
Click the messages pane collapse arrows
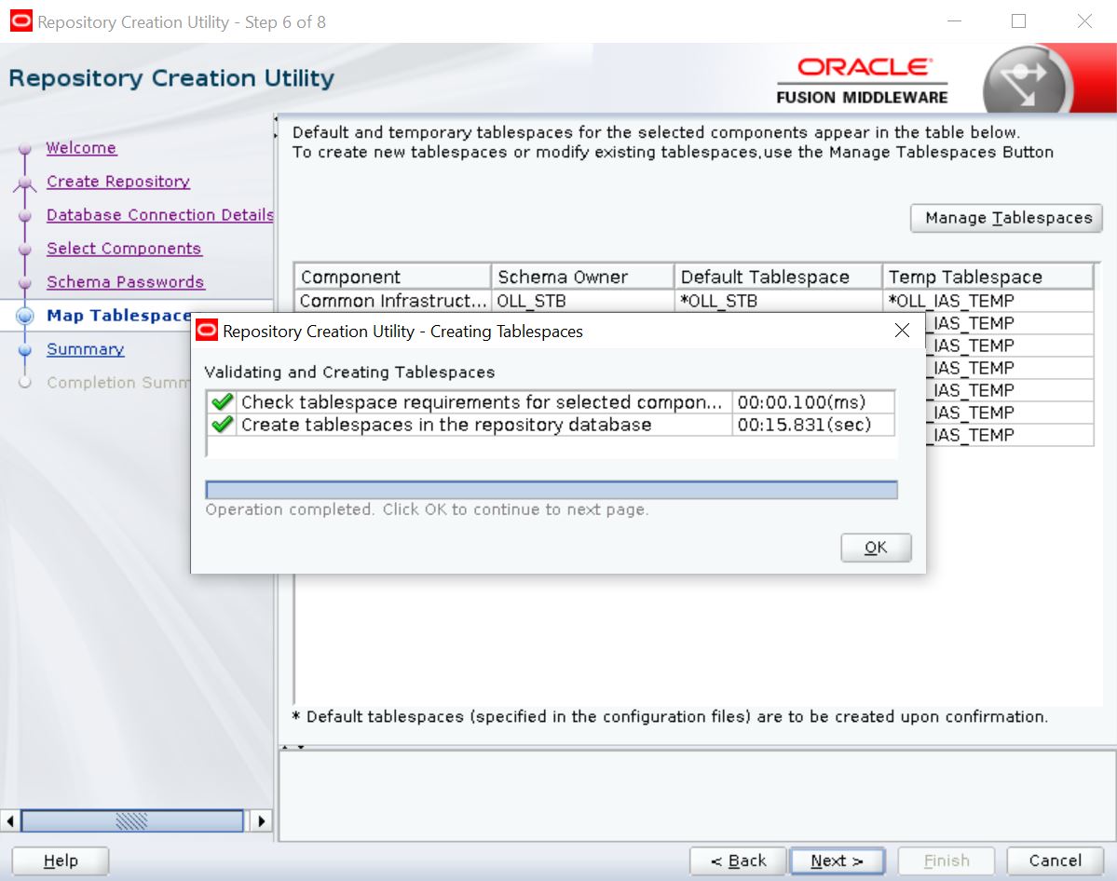coord(293,747)
